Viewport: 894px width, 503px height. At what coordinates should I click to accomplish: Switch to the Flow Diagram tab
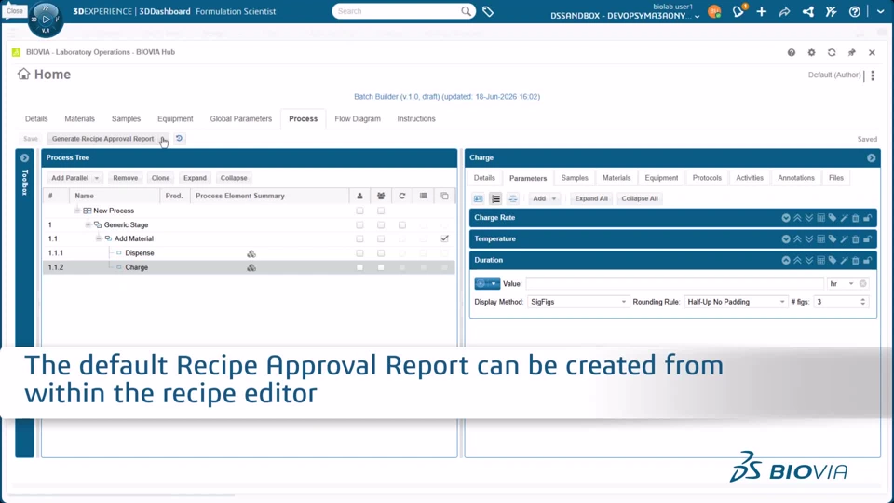click(x=358, y=118)
